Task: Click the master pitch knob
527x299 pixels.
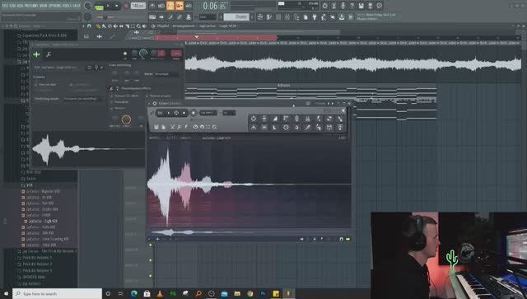Action: [88, 16]
